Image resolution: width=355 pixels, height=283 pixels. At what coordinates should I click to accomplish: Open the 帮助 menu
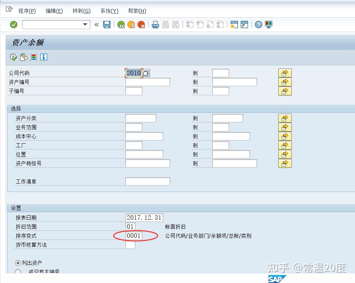click(x=137, y=11)
